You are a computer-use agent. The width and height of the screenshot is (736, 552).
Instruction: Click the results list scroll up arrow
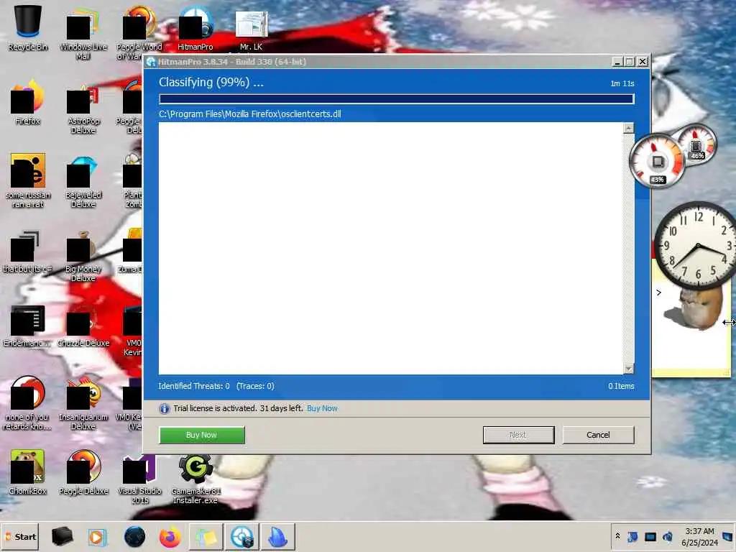pos(628,128)
